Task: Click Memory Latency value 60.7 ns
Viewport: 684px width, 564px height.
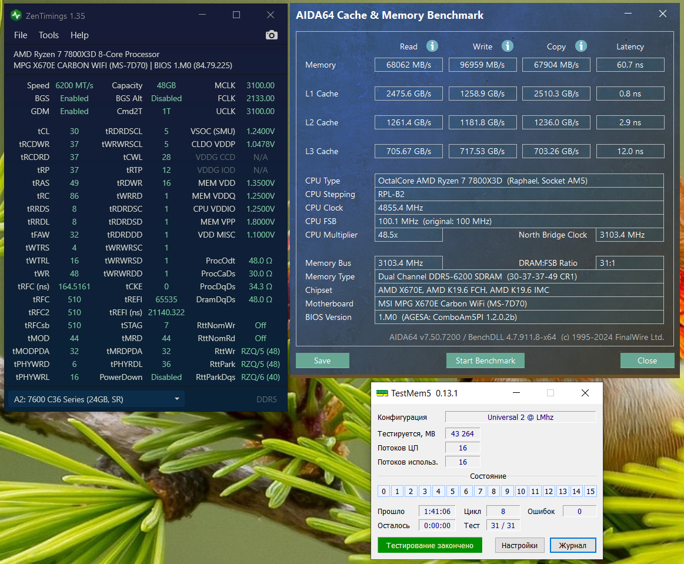Action: click(630, 65)
